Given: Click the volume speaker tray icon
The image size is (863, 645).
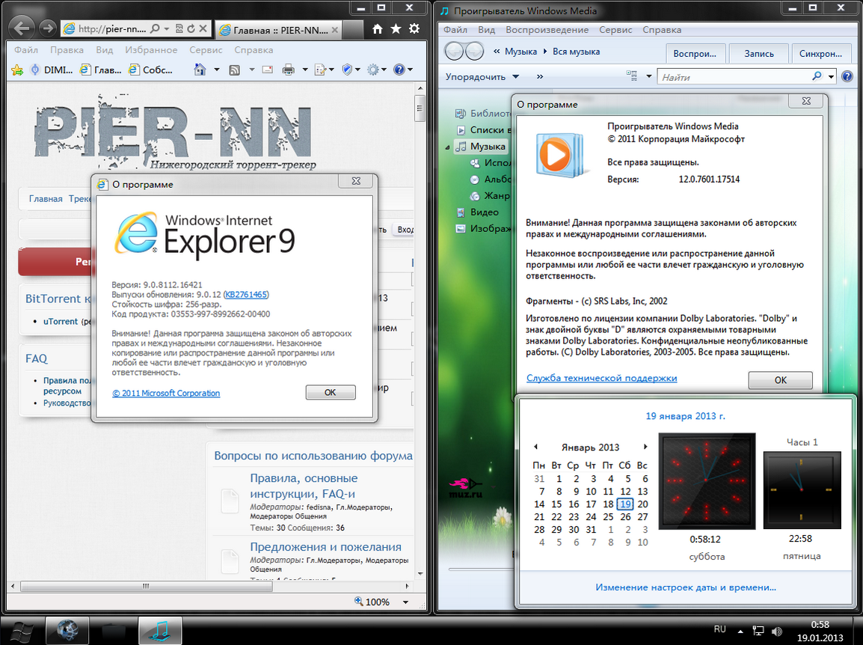Looking at the screenshot, I should (776, 632).
